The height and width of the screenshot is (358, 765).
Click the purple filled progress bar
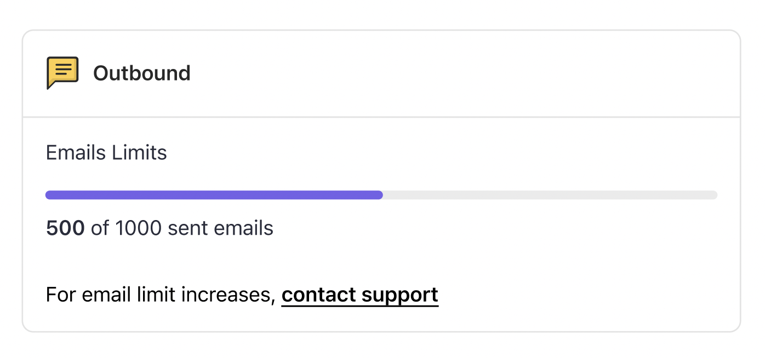click(x=214, y=194)
